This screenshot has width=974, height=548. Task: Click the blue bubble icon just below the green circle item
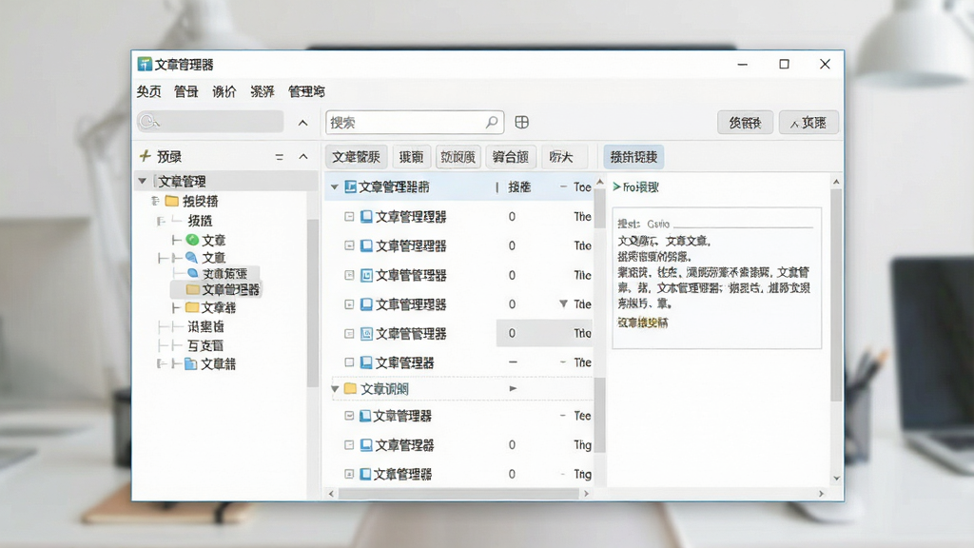tap(192, 257)
